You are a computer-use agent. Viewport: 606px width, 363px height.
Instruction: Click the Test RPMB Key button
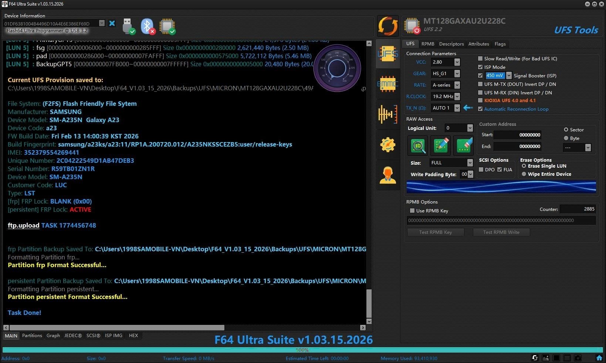tap(436, 232)
